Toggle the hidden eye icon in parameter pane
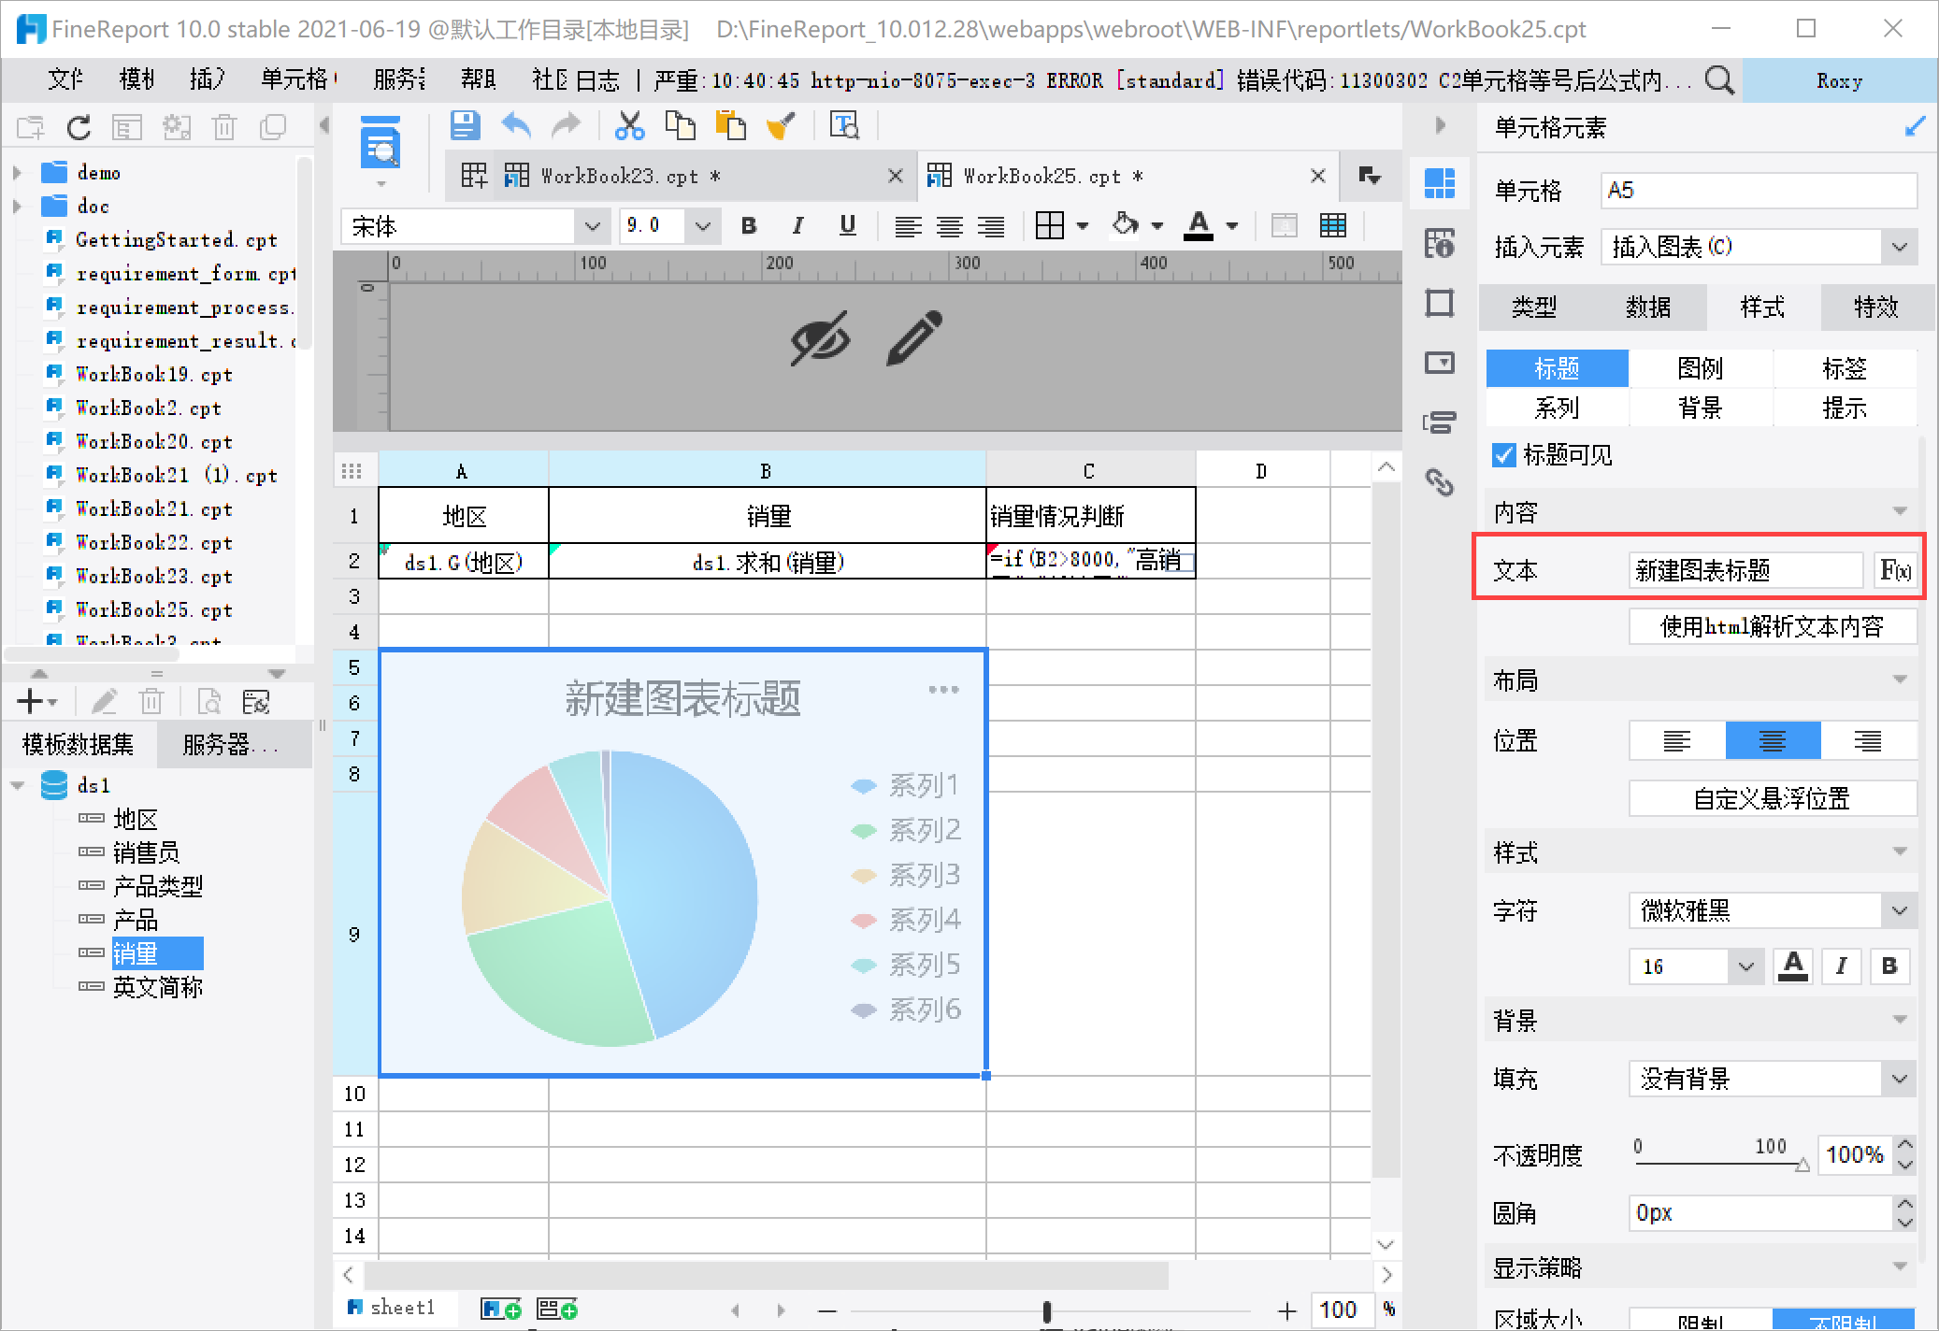Image resolution: width=1939 pixels, height=1331 pixels. [820, 338]
